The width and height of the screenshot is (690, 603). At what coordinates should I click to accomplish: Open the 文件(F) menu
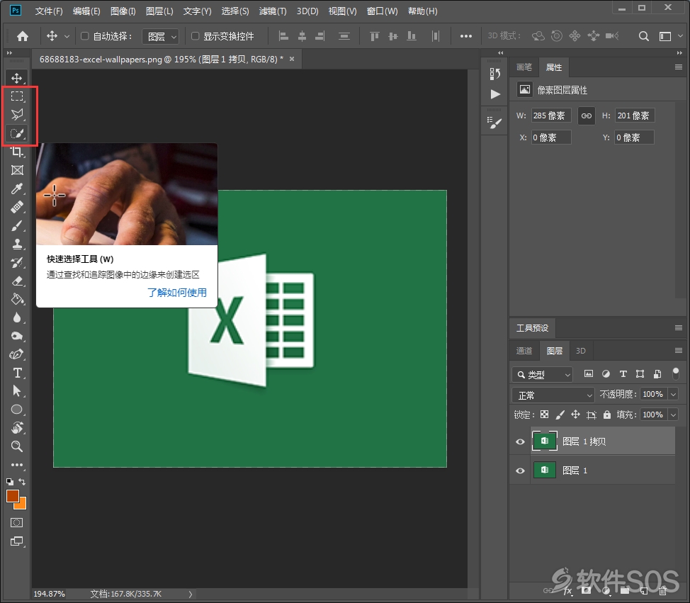[49, 11]
